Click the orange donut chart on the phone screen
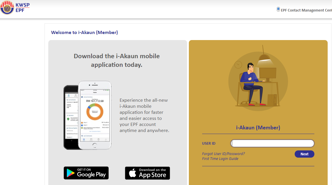332x185 pixels. 95,112
